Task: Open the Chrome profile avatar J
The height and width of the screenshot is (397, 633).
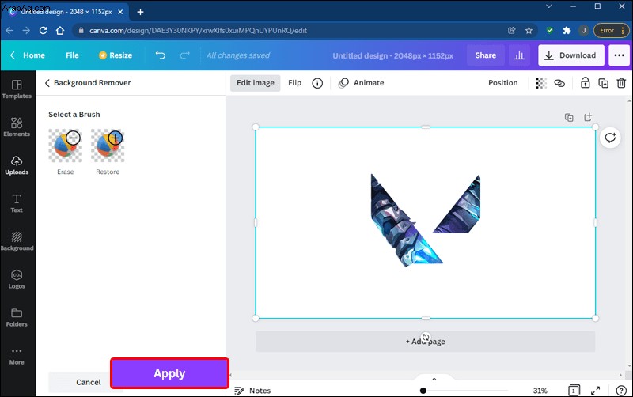Action: [x=583, y=30]
